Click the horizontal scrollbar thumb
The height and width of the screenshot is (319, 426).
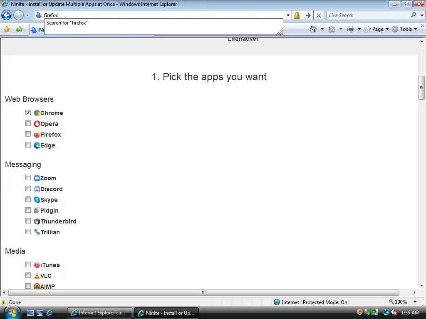point(204,292)
